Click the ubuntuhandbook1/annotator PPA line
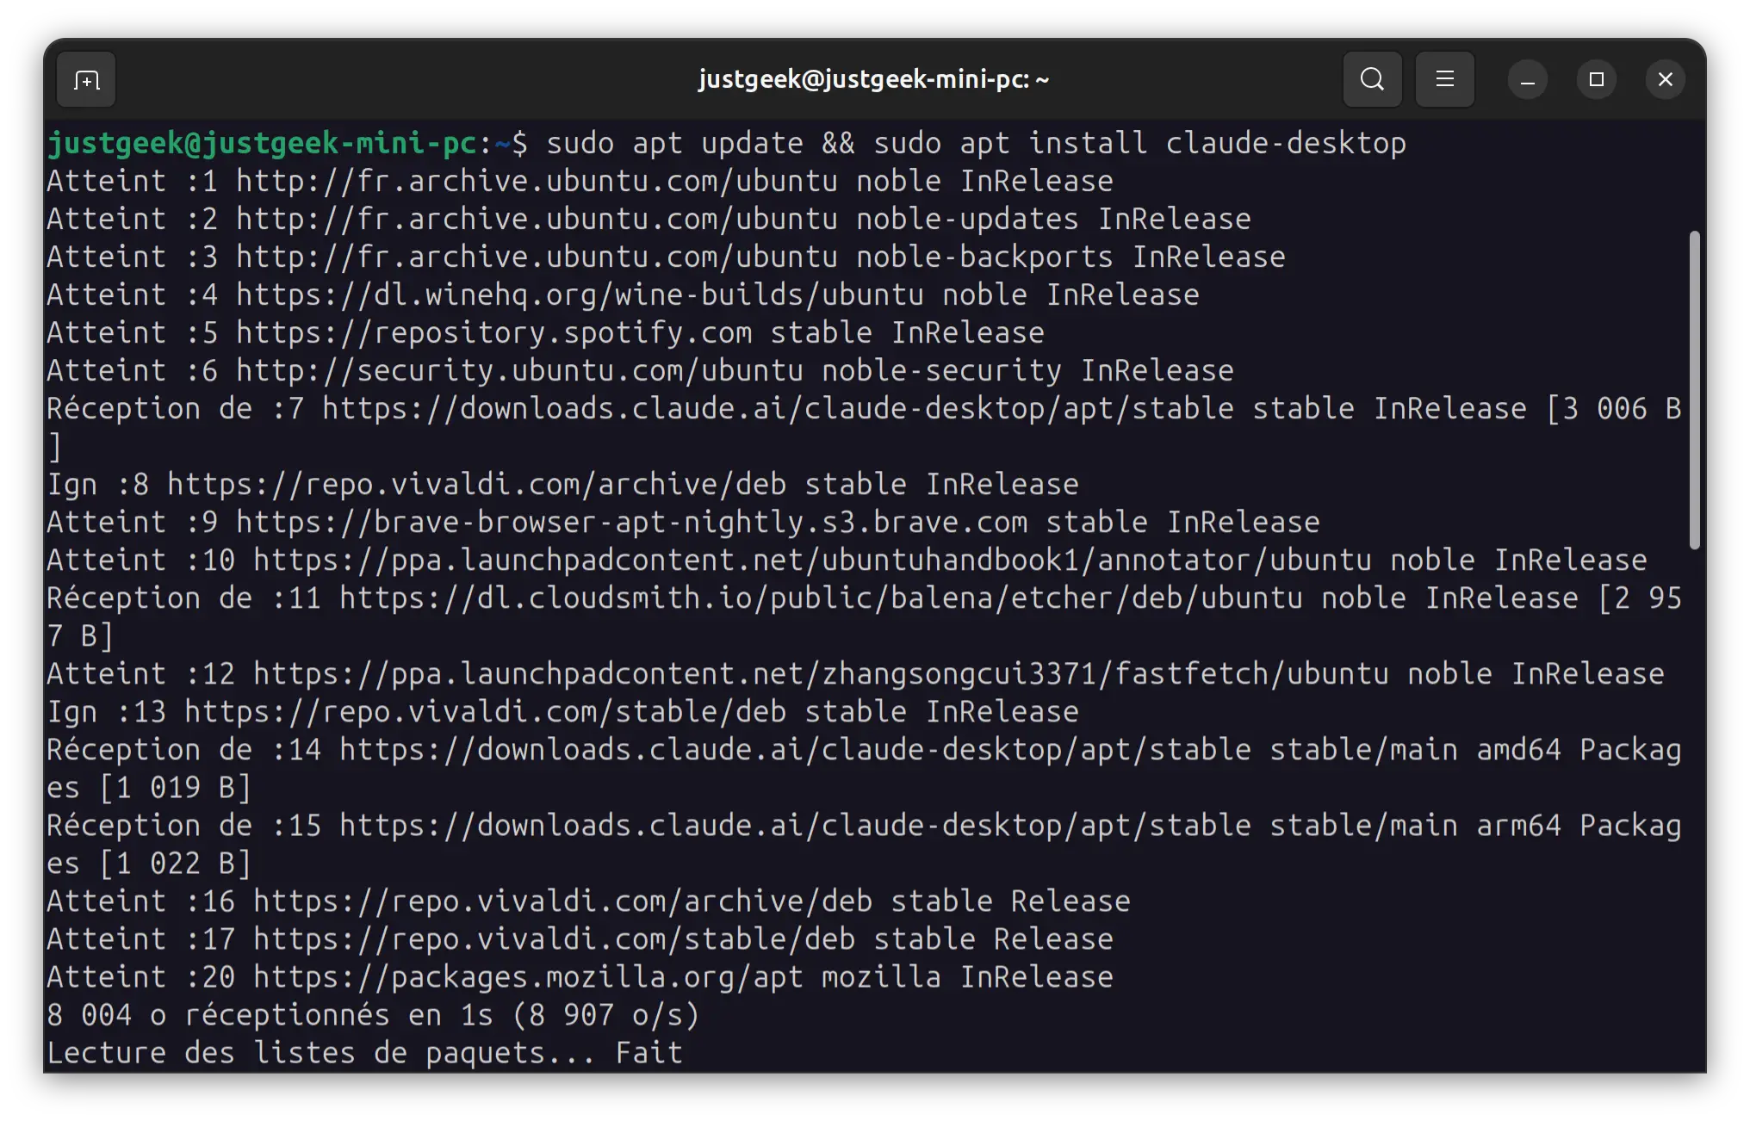Screen dimensions: 1750x1121 (847, 560)
